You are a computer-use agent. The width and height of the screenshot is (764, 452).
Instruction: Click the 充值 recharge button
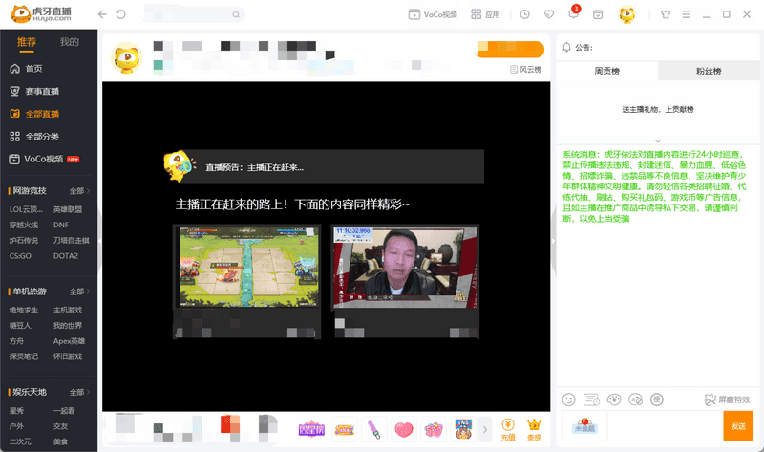point(508,428)
